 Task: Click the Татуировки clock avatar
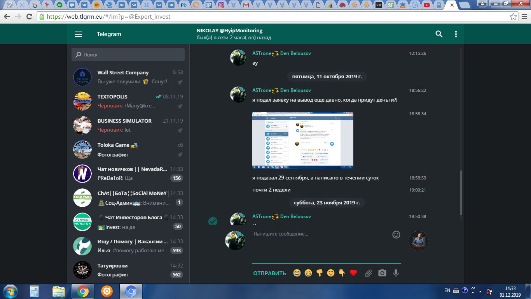click(x=82, y=270)
